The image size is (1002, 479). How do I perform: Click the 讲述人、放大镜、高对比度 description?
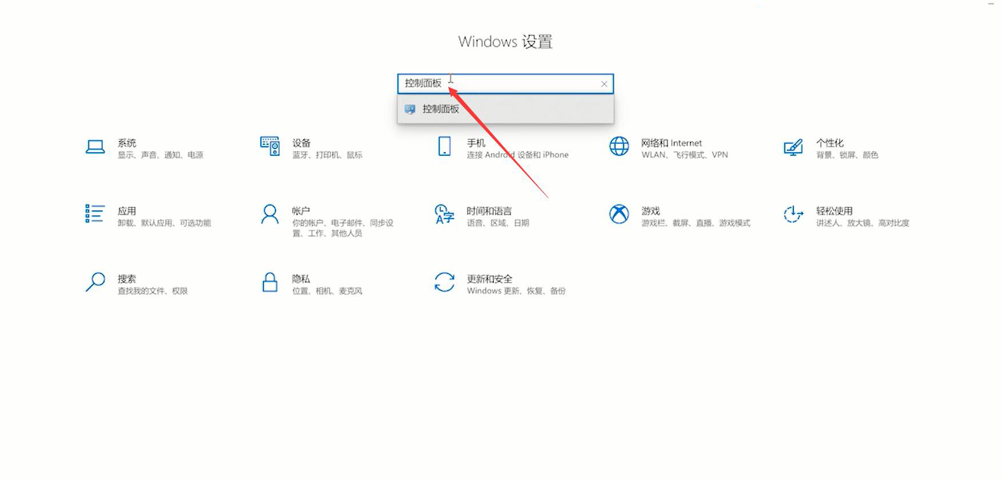click(862, 223)
